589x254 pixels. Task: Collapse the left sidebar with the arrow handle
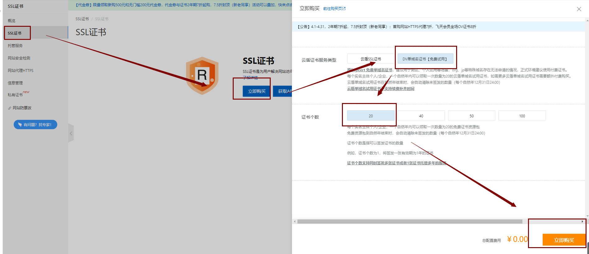[x=71, y=133]
